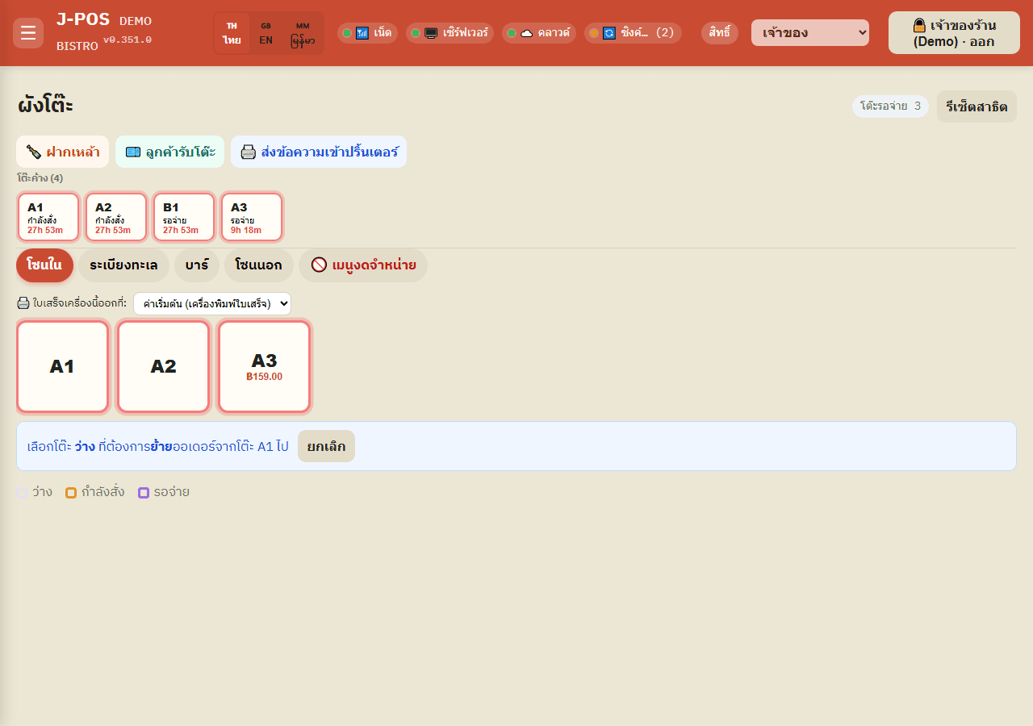Open the hamburger menu

pyautogui.click(x=28, y=33)
